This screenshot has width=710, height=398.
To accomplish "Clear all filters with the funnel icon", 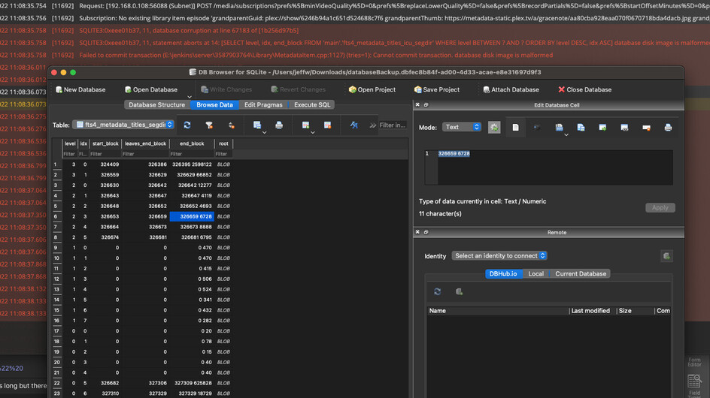I will point(209,125).
